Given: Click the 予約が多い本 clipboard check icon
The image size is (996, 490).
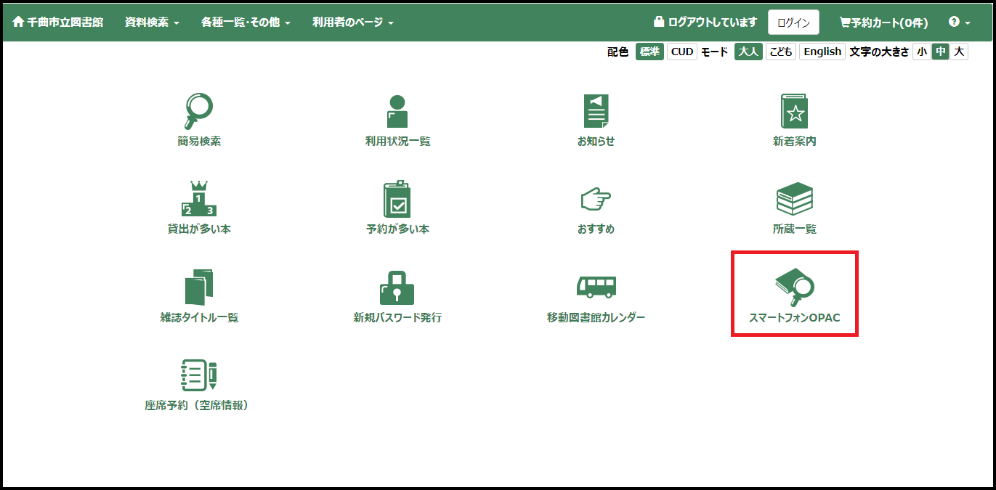Looking at the screenshot, I should pos(397,199).
